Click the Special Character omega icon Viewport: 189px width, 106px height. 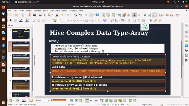point(139,15)
